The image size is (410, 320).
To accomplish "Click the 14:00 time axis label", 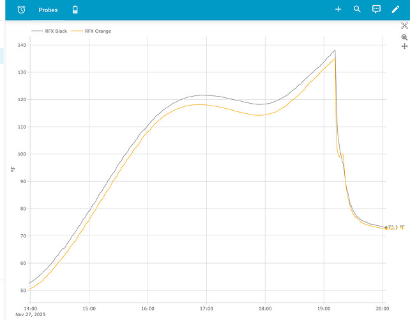I will (30, 308).
